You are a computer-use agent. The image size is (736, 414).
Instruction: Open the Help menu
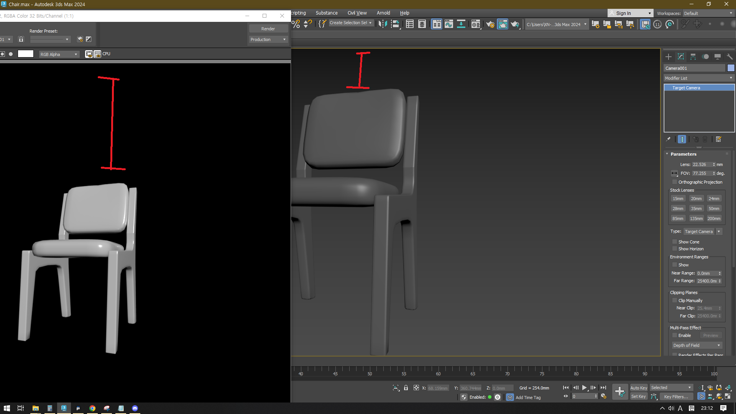pyautogui.click(x=404, y=13)
